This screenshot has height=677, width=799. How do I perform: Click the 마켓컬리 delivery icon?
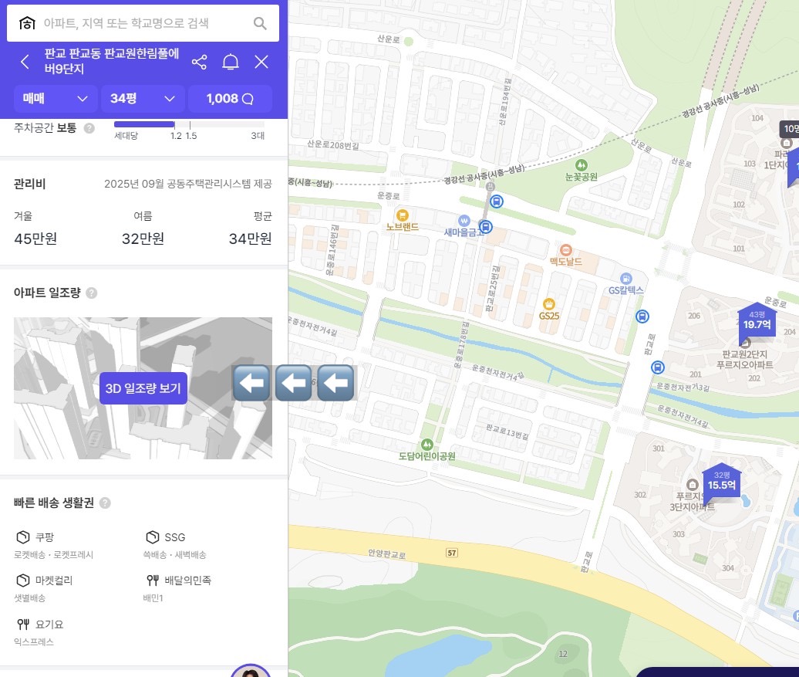coord(23,581)
